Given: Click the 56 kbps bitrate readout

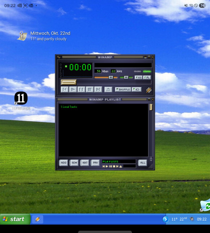Looking at the screenshot, I should tap(98, 71).
